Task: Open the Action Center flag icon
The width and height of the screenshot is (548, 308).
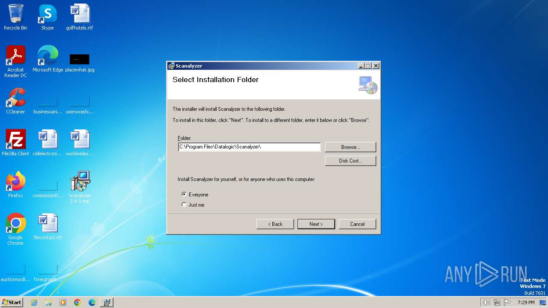Action: (x=508, y=302)
